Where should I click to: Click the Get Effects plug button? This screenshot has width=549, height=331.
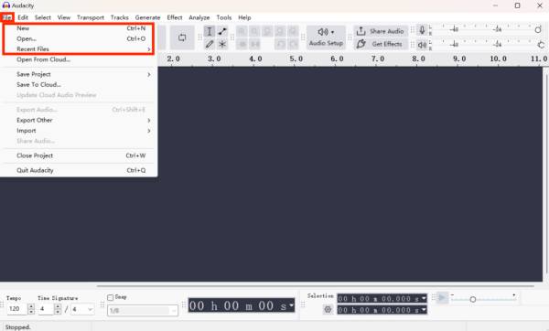tap(381, 44)
